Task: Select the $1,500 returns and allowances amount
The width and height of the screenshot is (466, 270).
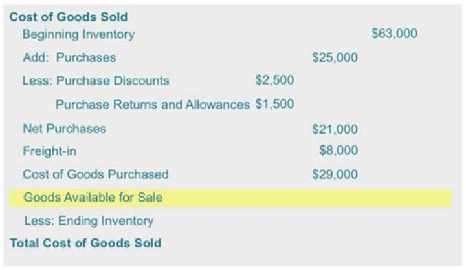Action: 274,104
